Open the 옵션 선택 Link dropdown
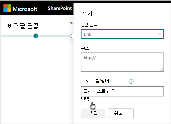Screen dimensions: 171x124 tap(122, 34)
